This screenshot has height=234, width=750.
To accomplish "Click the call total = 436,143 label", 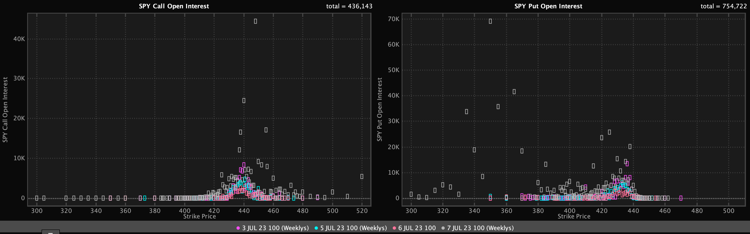I will coord(349,6).
